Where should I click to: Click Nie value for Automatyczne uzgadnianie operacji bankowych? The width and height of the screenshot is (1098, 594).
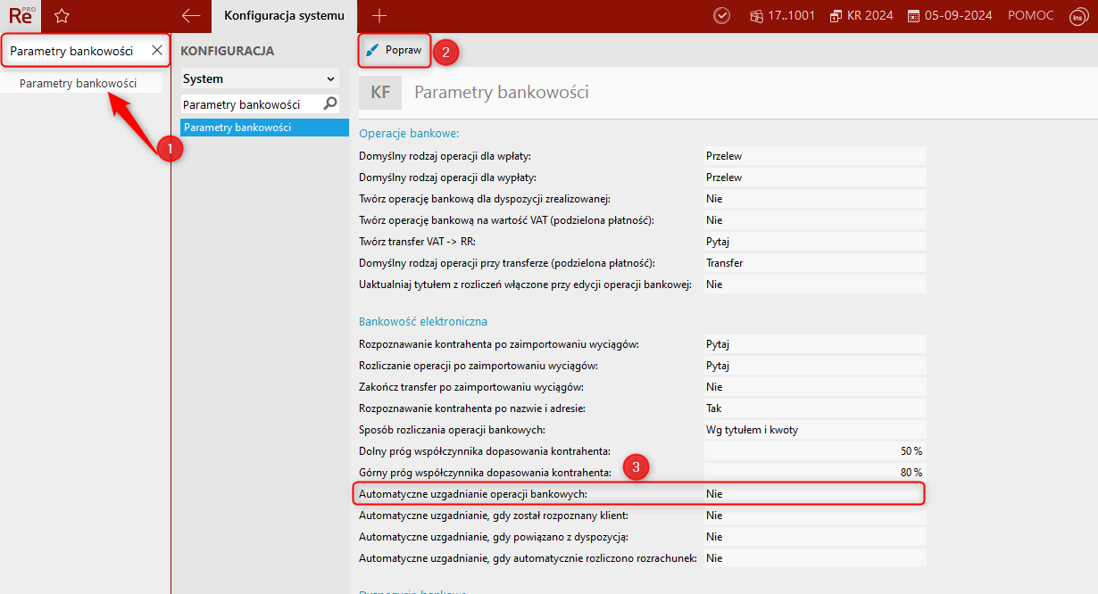(814, 494)
